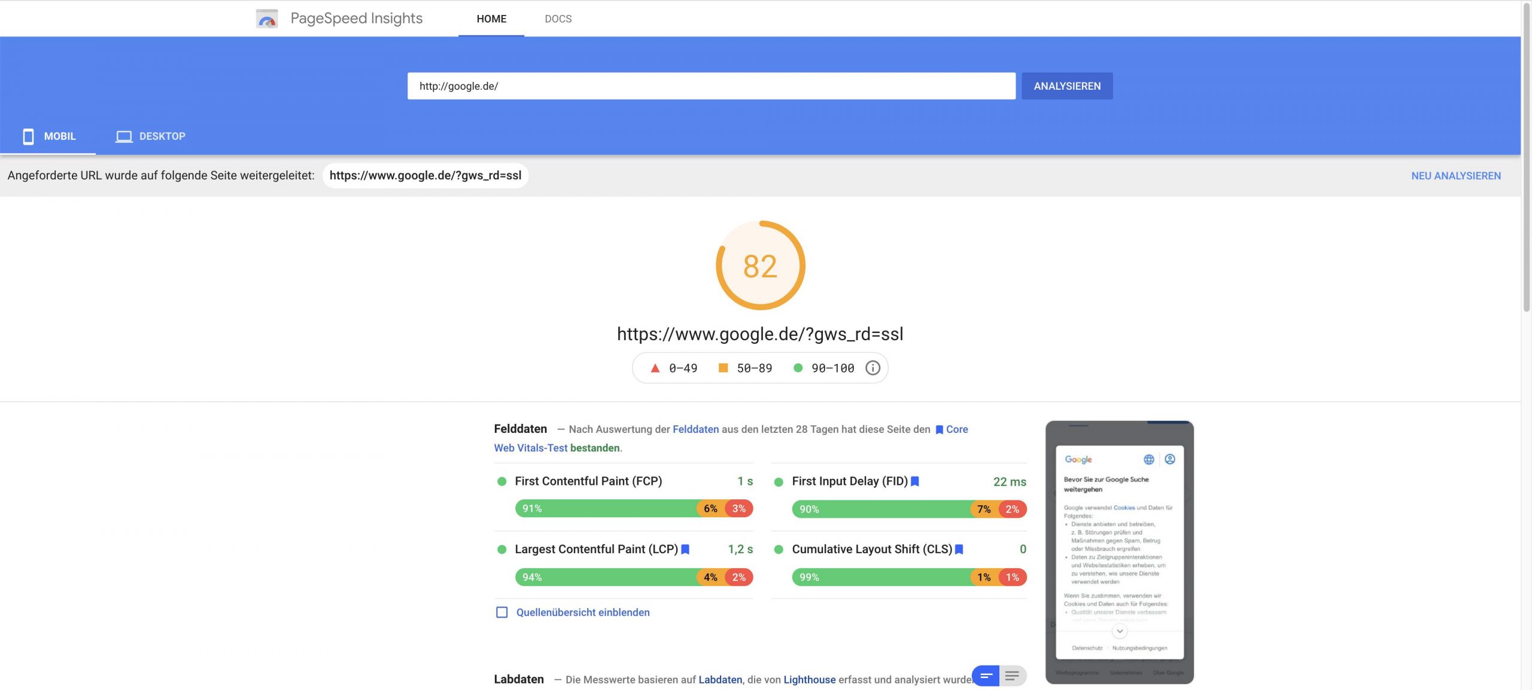The width and height of the screenshot is (1532, 690).
Task: Click the 82 performance score gauge
Action: coord(760,265)
